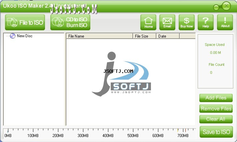The width and height of the screenshot is (237, 142).
Task: Click the Space Used label
Action: pos(214,45)
